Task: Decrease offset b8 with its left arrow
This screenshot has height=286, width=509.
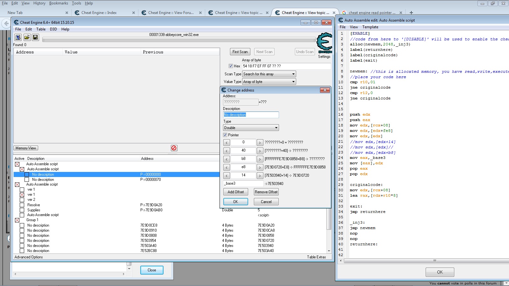Action: [227, 159]
